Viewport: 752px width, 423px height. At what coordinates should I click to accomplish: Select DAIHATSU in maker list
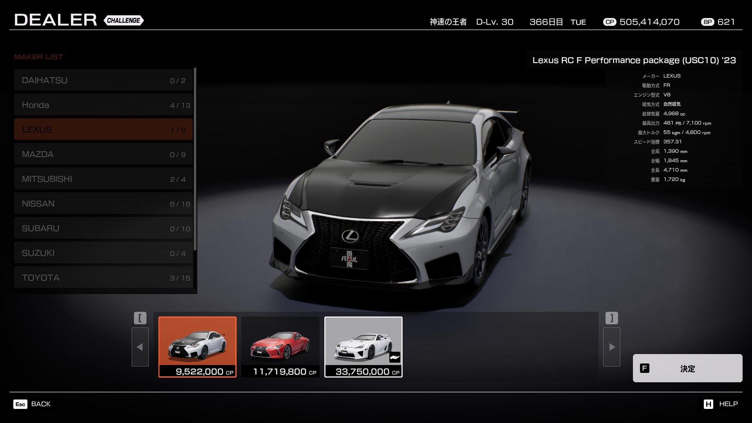[x=103, y=80]
